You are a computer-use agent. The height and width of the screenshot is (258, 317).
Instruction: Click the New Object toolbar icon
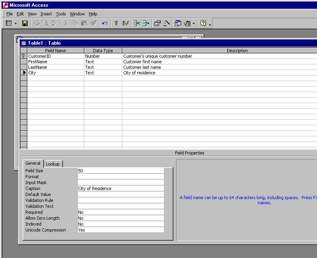pyautogui.click(x=188, y=23)
